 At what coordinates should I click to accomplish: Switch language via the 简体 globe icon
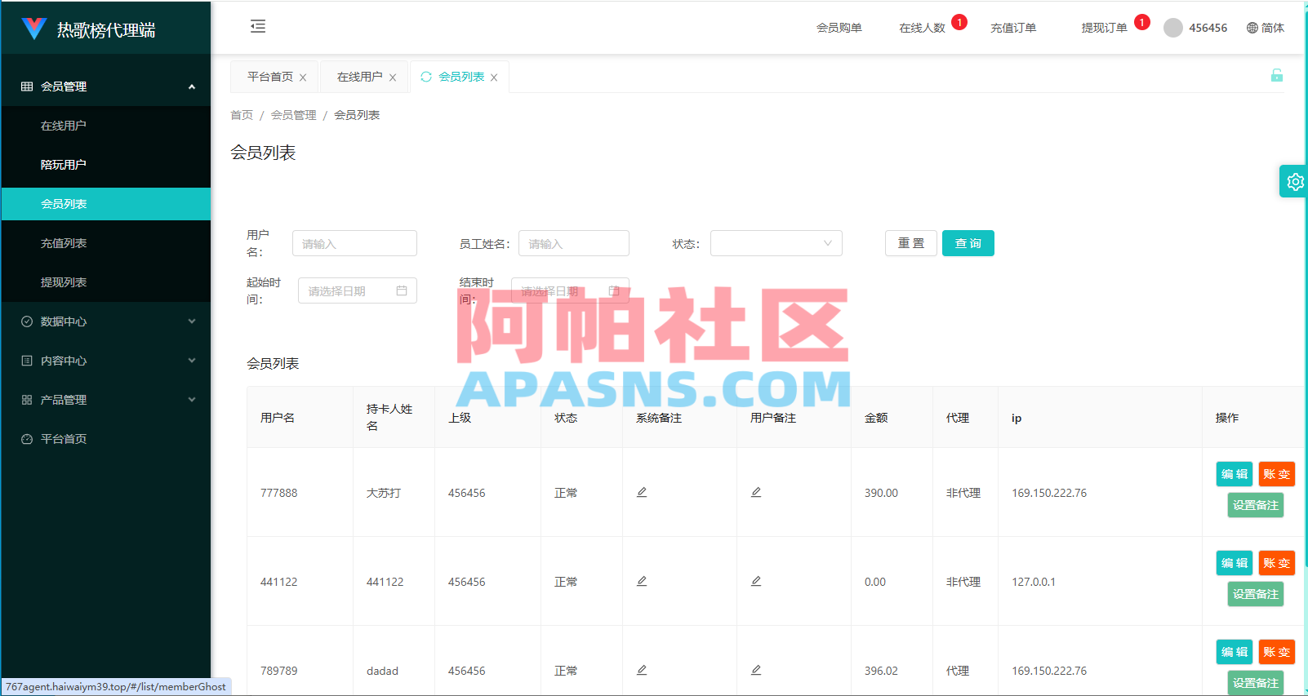[1266, 28]
